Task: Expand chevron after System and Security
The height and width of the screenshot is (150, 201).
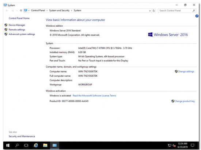Action: (72, 11)
